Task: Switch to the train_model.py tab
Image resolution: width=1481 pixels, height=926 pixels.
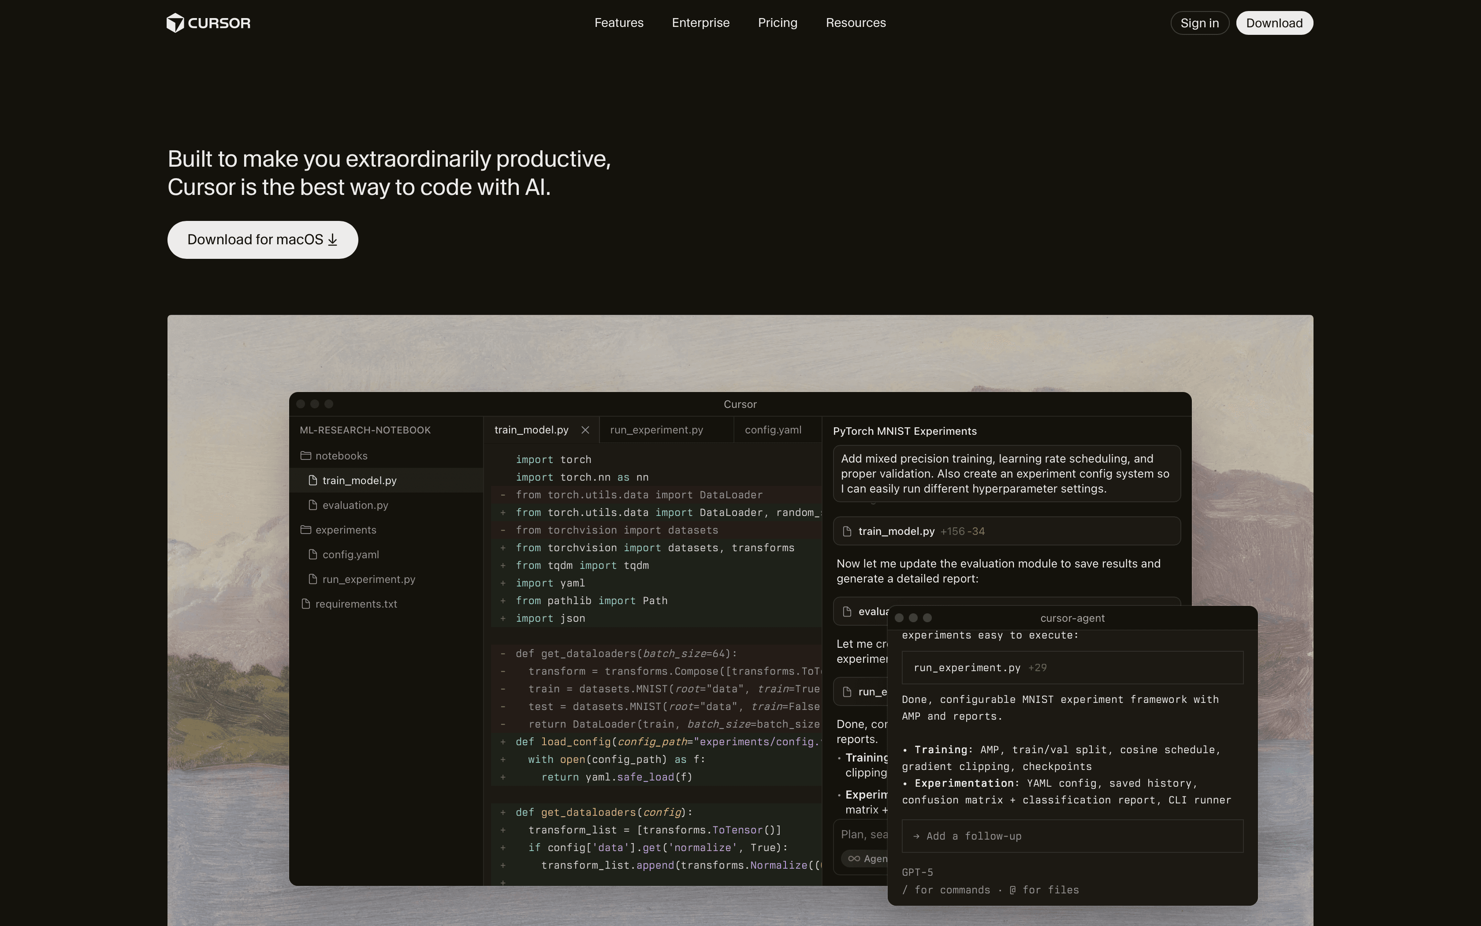Action: pos(531,430)
